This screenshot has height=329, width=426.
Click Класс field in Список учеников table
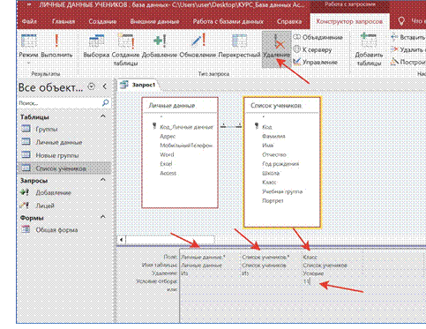(x=269, y=183)
